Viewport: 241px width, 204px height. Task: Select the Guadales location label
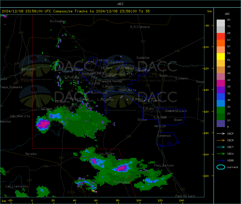pos(143,58)
